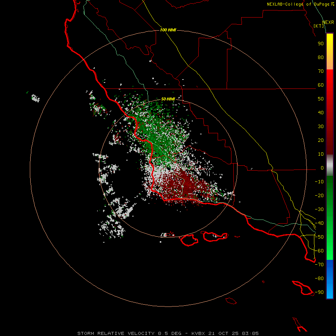Click the 40 value on velocity scale
Image resolution: width=336 pixels, height=336 pixels.
pyautogui.click(x=321, y=113)
